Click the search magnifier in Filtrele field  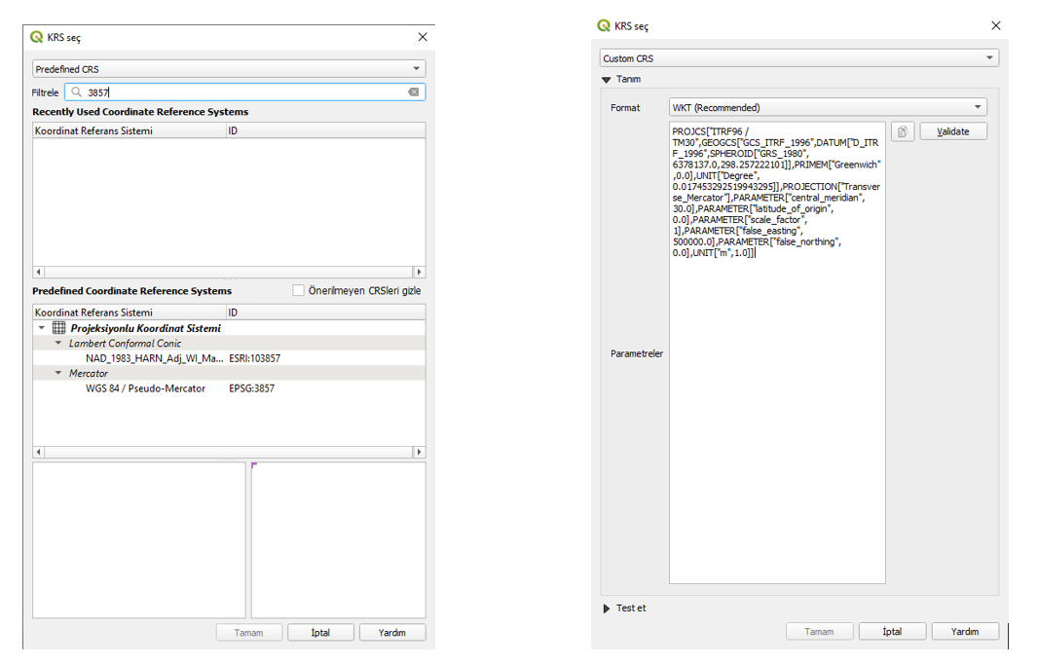click(x=77, y=92)
